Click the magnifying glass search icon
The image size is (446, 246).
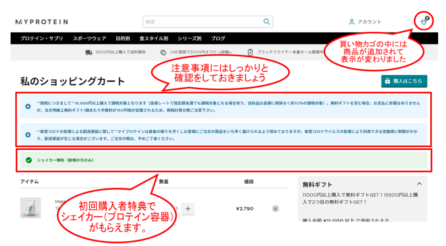pyautogui.click(x=267, y=22)
